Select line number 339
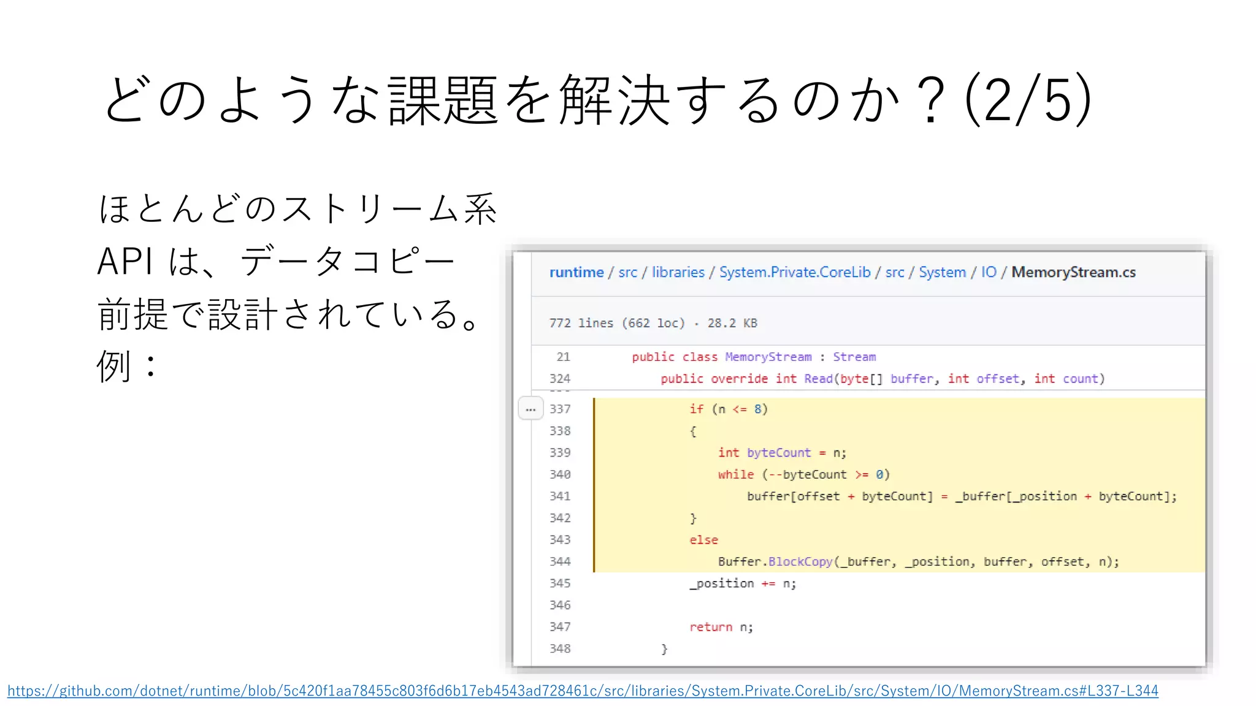This screenshot has width=1256, height=706. pyautogui.click(x=560, y=452)
